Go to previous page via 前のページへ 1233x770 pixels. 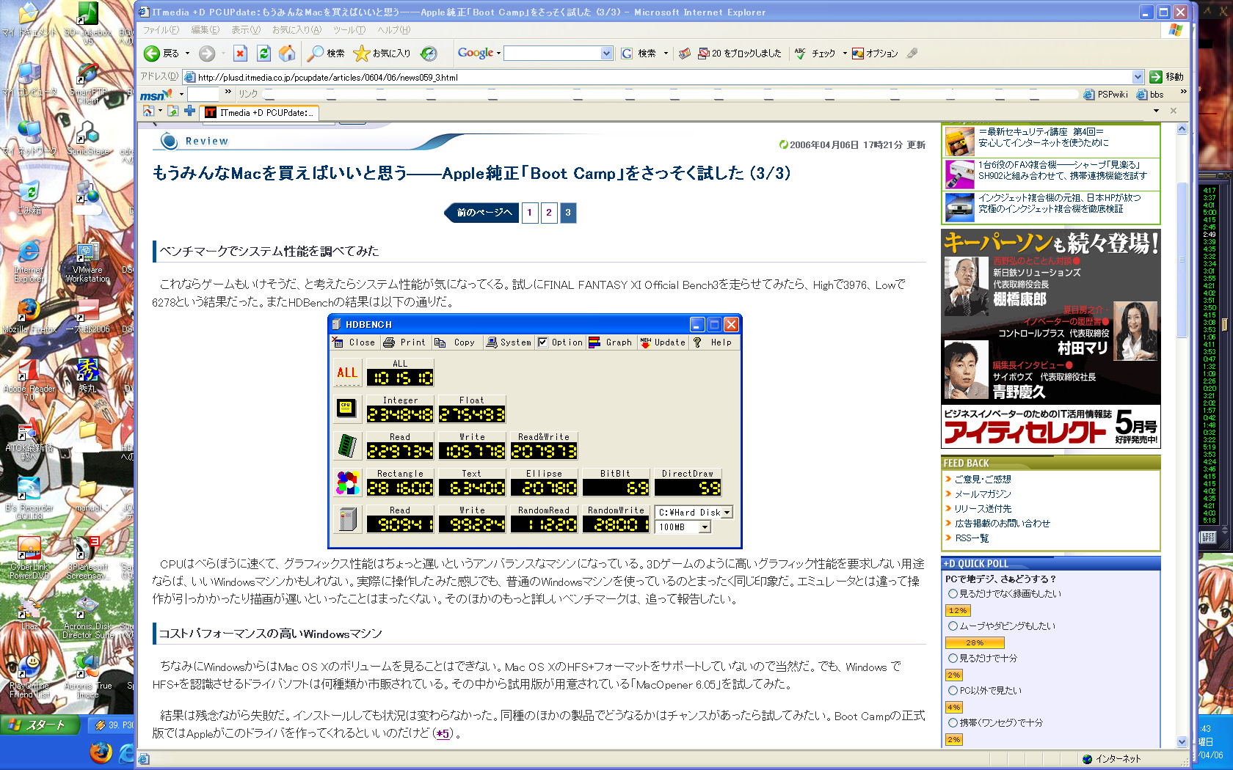[483, 213]
